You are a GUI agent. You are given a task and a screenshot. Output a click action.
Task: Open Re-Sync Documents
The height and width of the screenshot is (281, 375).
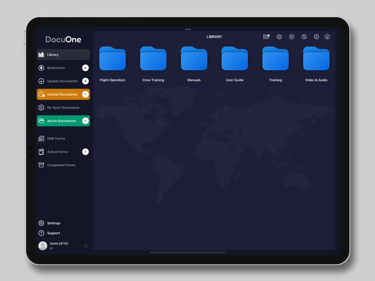63,107
